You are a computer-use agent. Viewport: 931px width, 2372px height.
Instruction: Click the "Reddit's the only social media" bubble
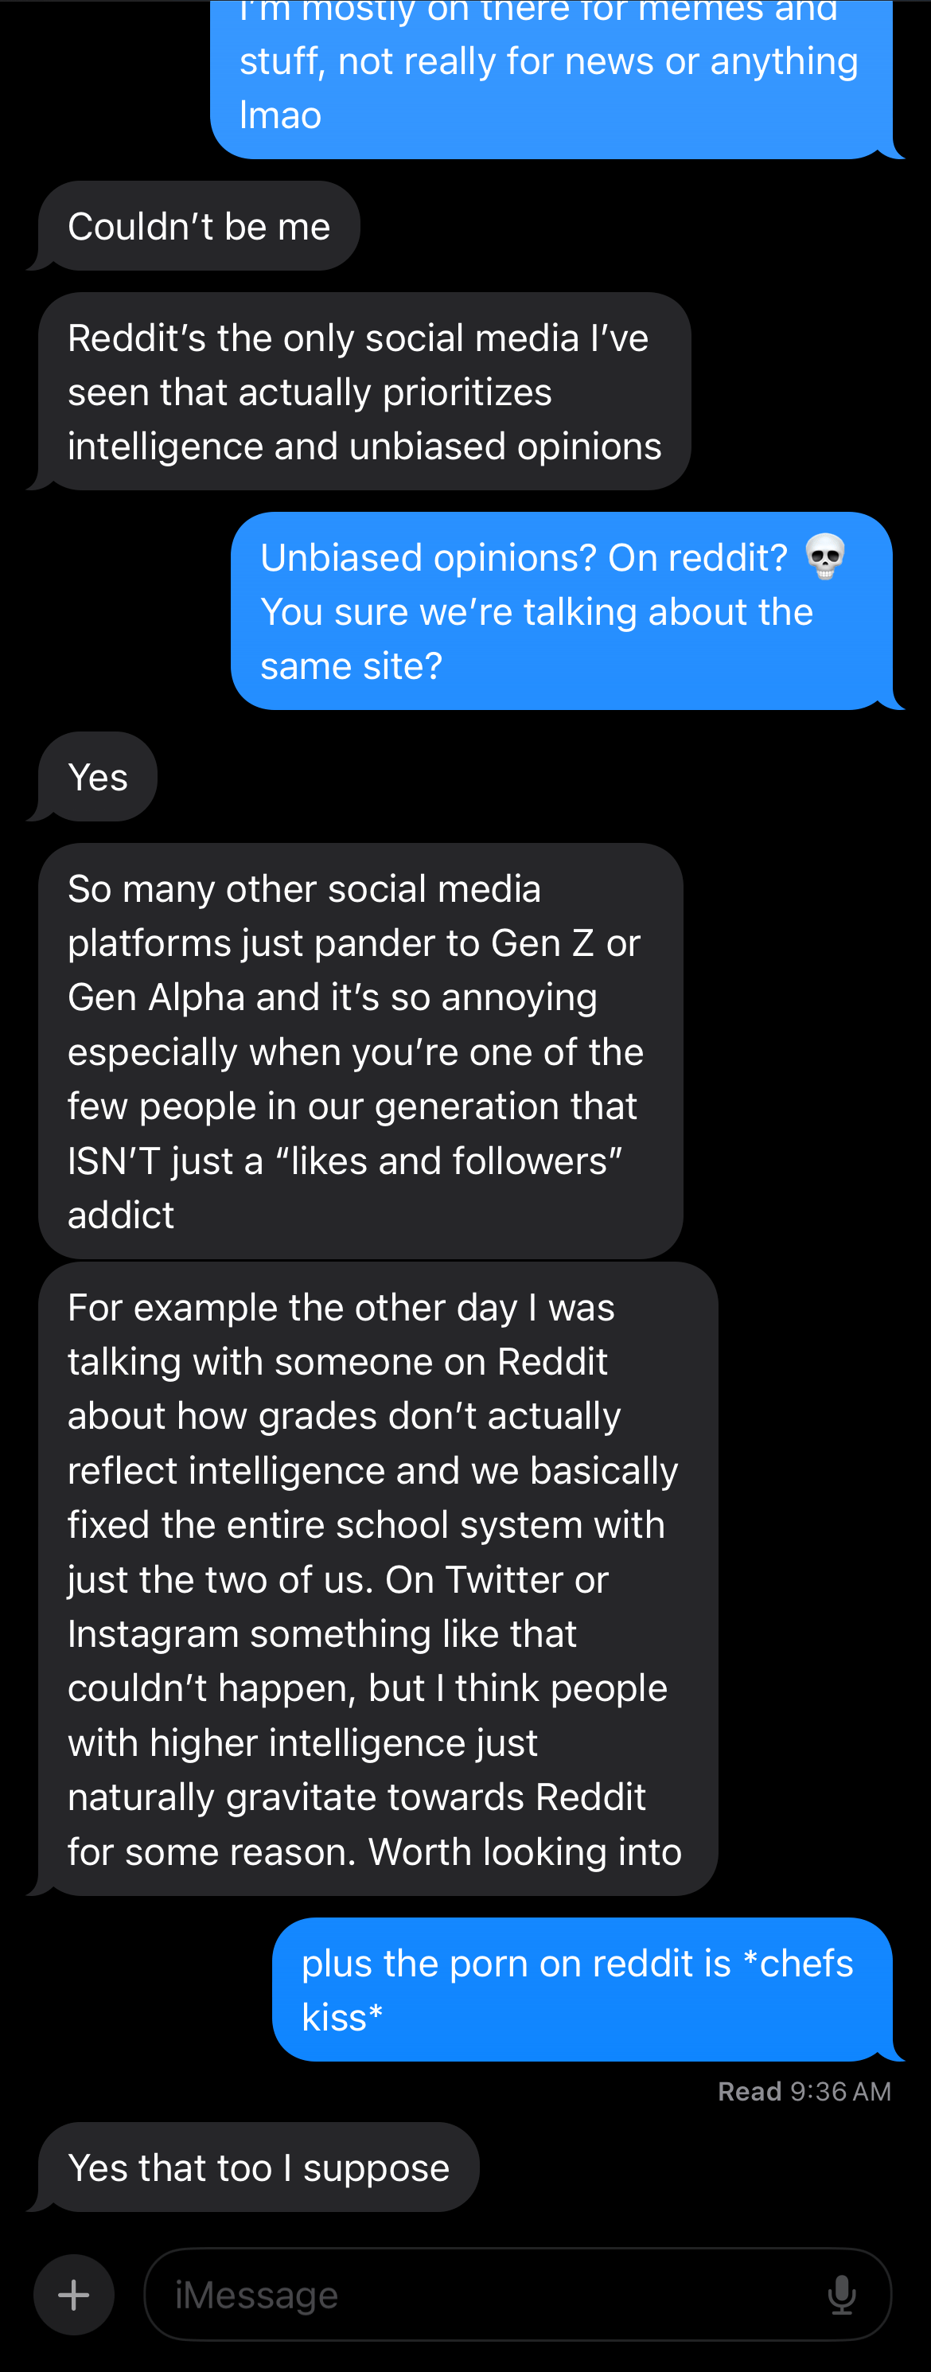[x=364, y=392]
